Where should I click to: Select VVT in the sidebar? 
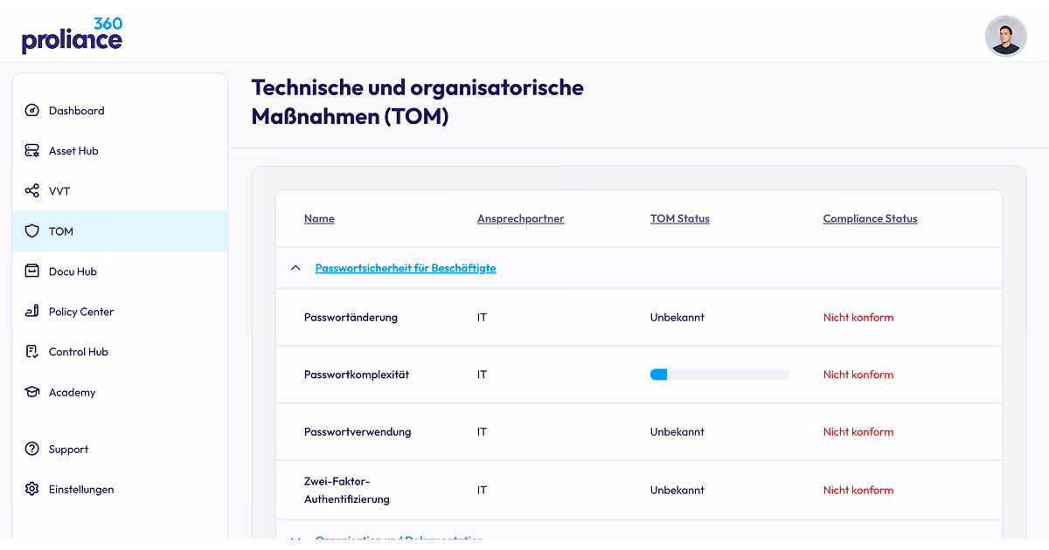coord(120,191)
